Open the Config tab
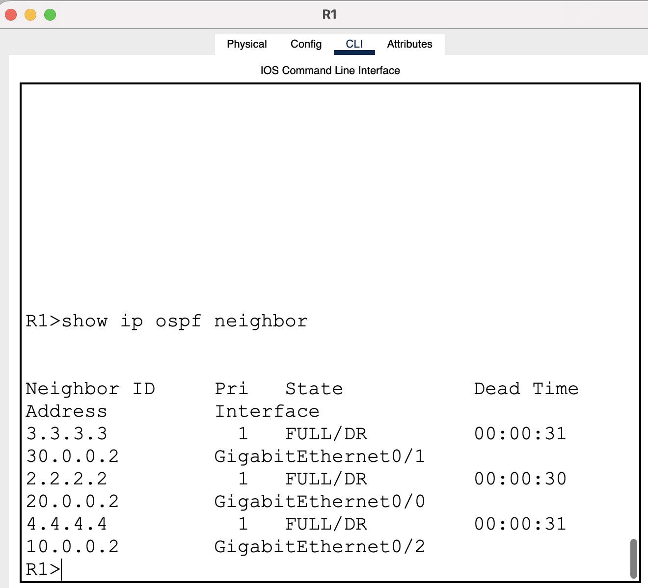The height and width of the screenshot is (588, 648). (x=306, y=44)
